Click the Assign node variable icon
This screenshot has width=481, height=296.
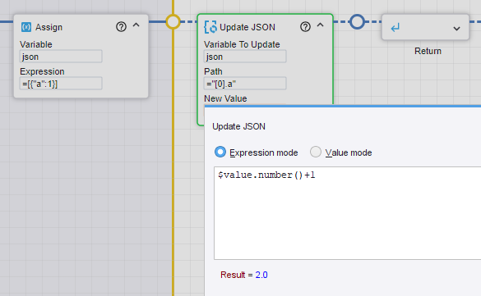click(26, 27)
